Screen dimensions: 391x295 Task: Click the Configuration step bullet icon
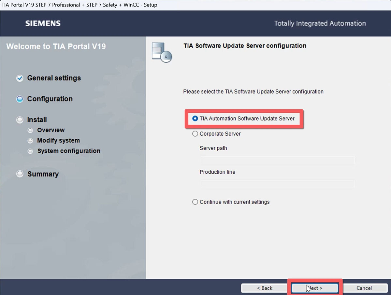[20, 99]
